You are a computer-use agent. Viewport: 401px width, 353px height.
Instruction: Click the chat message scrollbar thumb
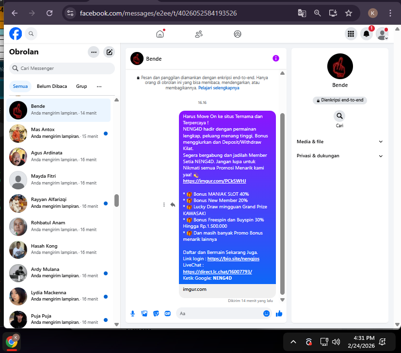coord(282,203)
